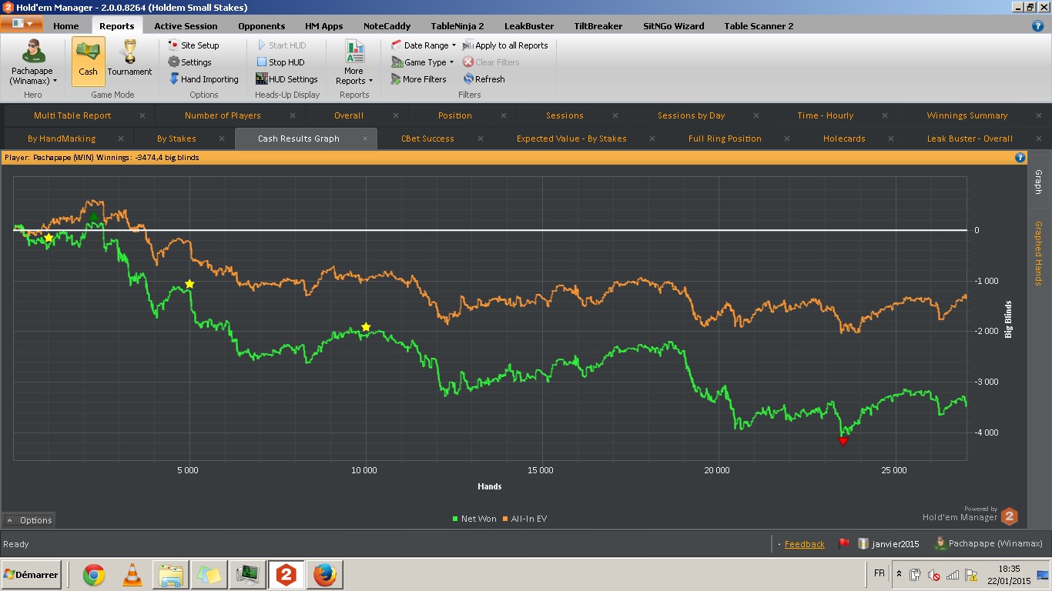Open the Pachapape (Winamax) hero selector
The image size is (1052, 591).
pos(33,61)
